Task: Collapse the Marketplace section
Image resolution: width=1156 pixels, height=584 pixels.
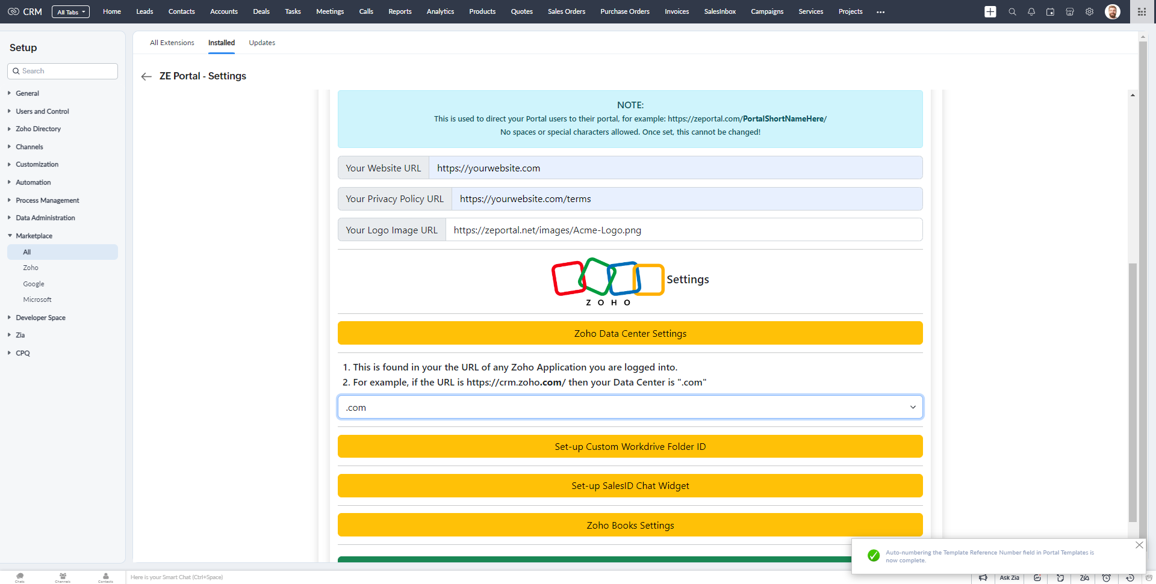Action: 34,236
